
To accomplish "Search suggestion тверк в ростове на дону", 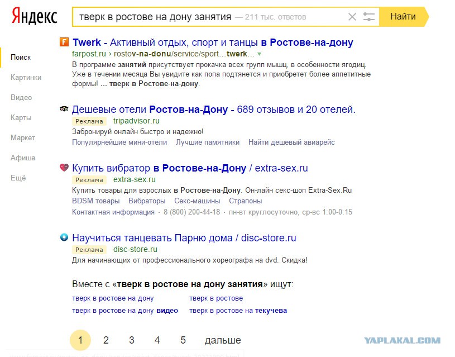I will tap(113, 298).
